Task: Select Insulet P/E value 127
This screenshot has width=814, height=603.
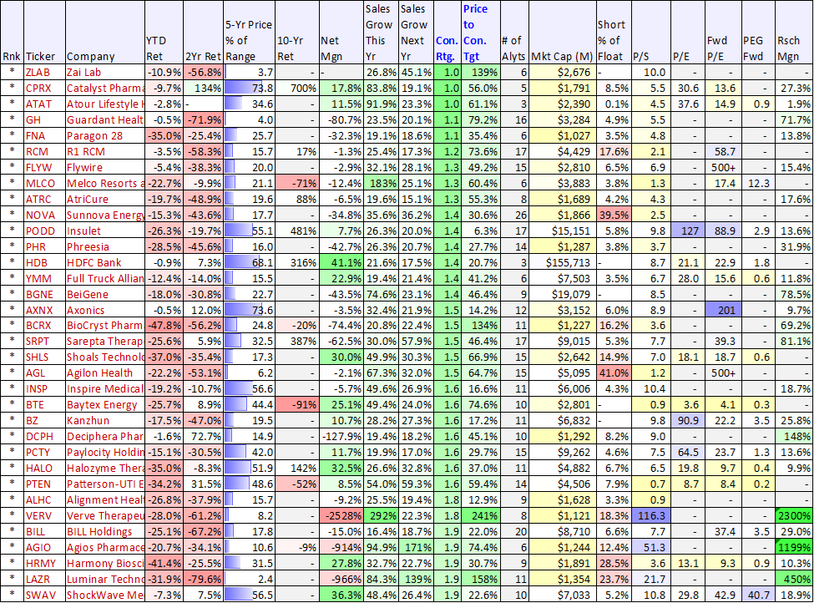Action: (x=688, y=231)
